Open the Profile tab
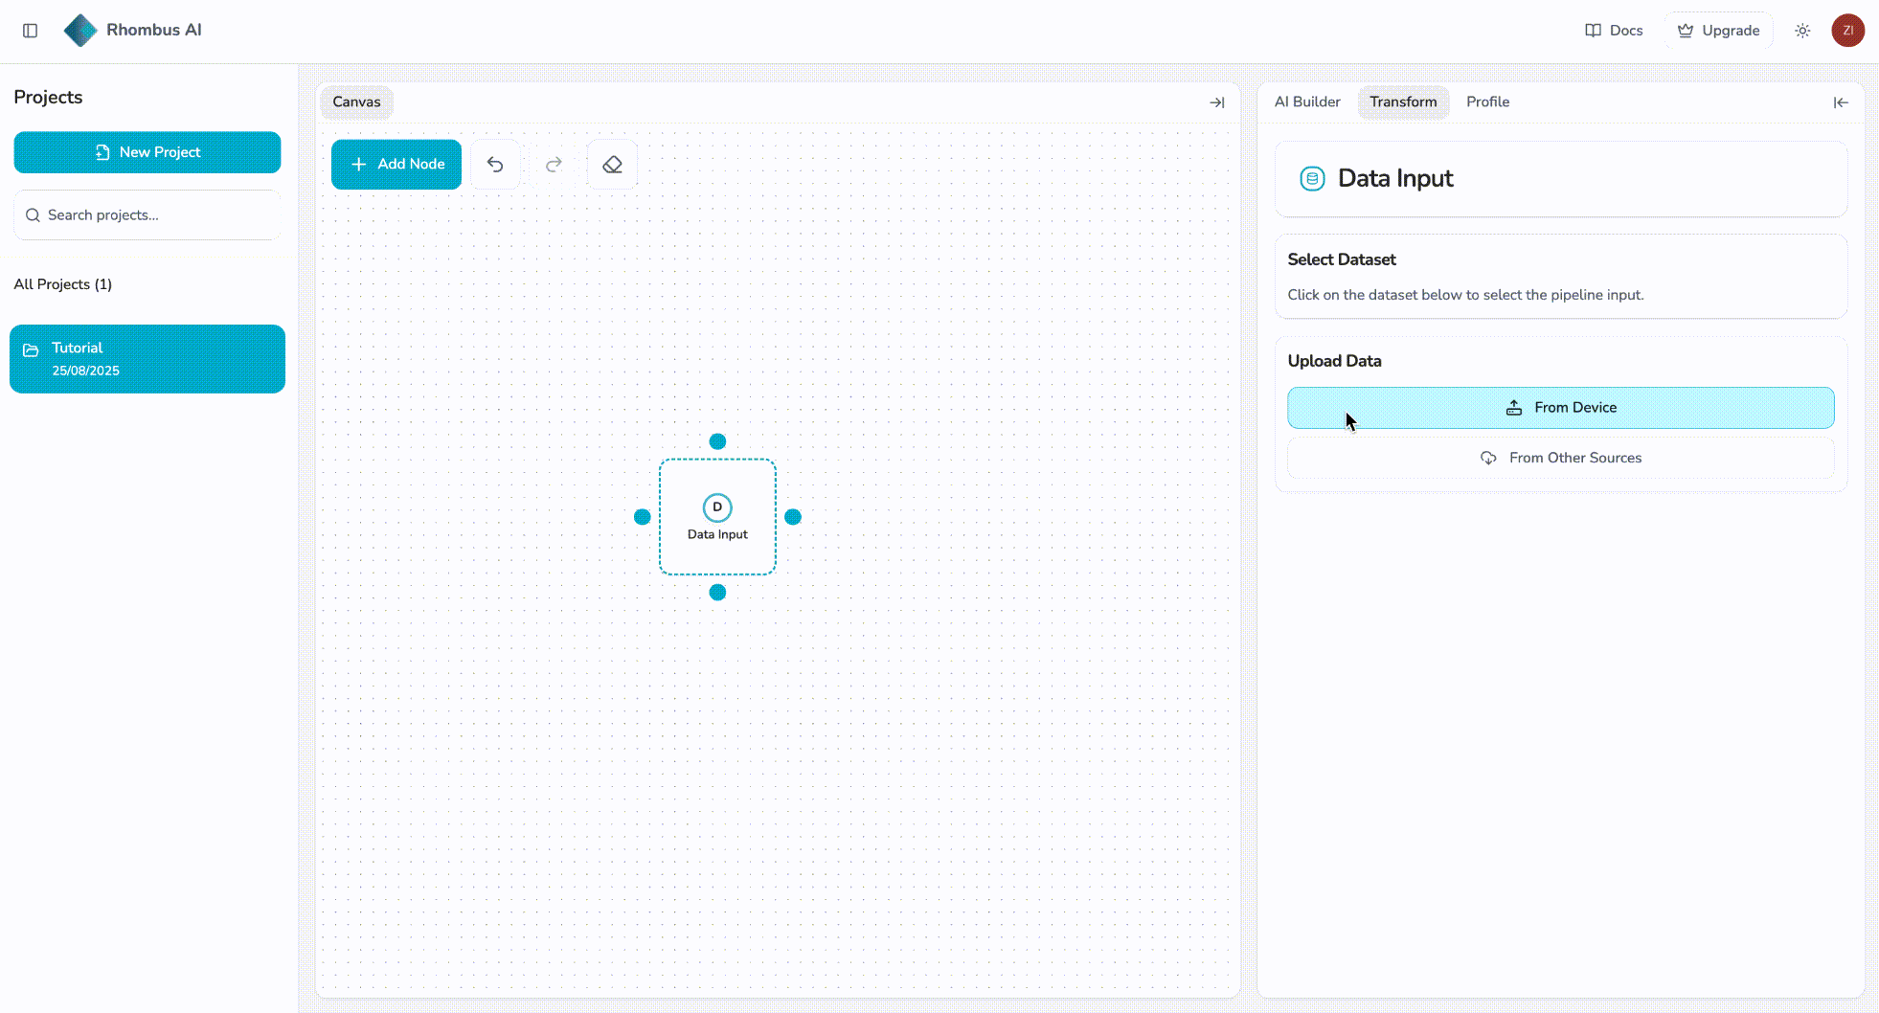Screen dimensions: 1879x1013 [1487, 101]
